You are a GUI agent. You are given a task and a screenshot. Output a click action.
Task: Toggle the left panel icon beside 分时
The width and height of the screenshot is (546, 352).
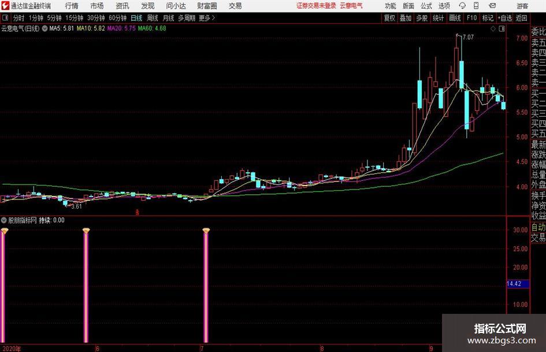click(x=5, y=18)
